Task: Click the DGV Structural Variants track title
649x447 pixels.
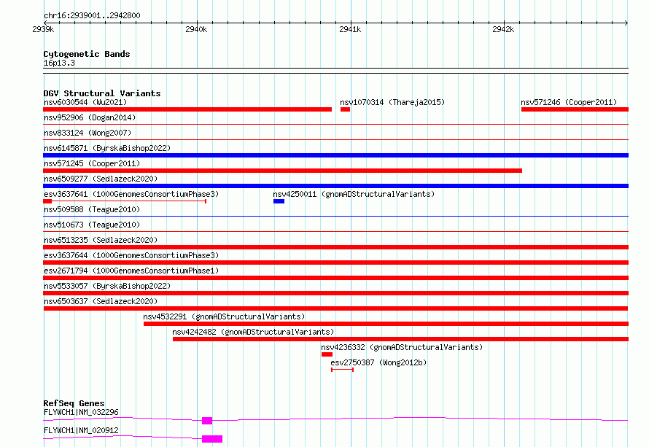Action: (x=102, y=93)
